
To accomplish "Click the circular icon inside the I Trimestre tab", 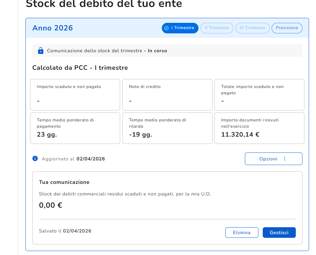I will 167,28.
